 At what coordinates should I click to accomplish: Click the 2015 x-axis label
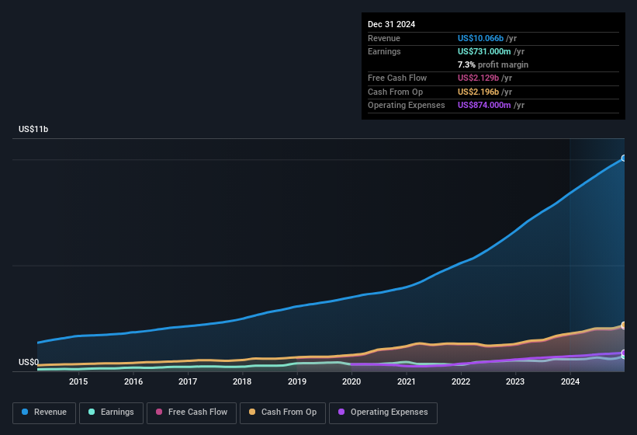[78, 381]
